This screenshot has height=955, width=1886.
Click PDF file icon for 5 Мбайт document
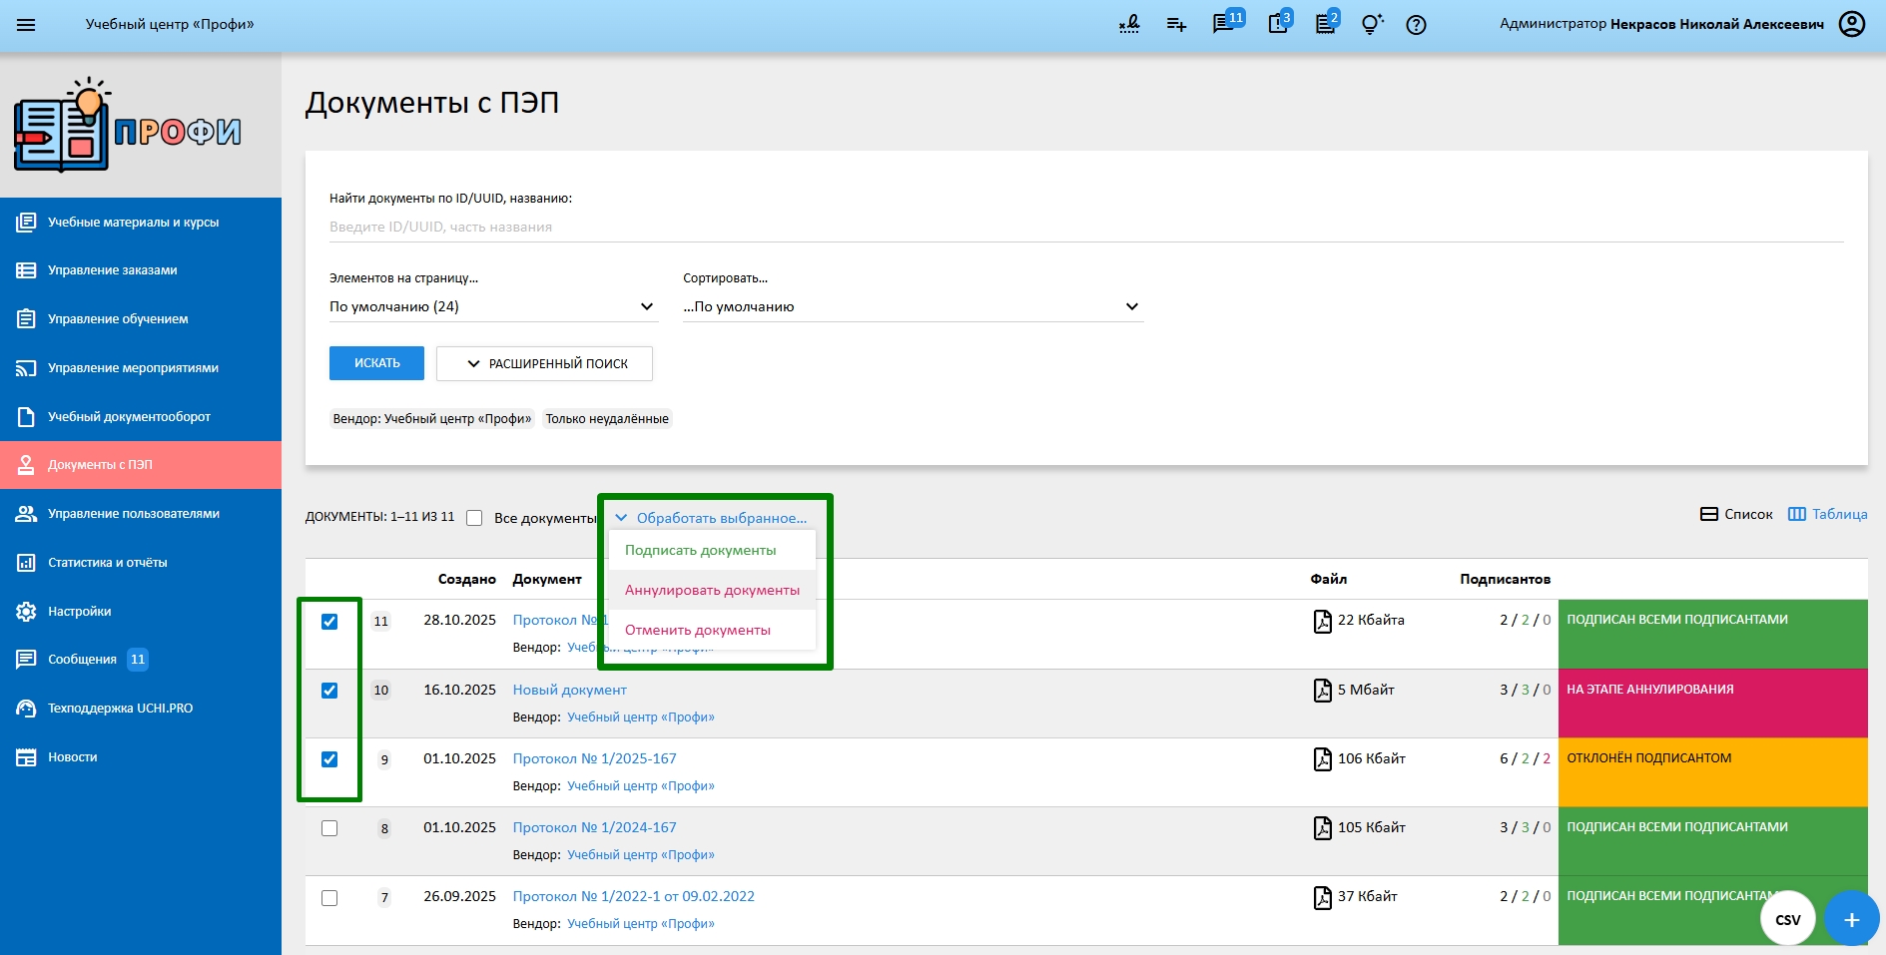1322,691
